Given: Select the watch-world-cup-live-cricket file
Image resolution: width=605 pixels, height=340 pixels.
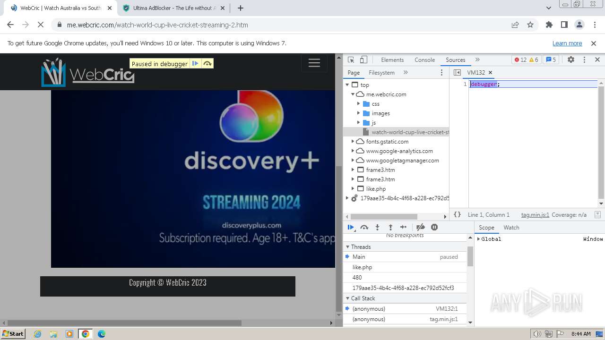Looking at the screenshot, I should pyautogui.click(x=397, y=132).
